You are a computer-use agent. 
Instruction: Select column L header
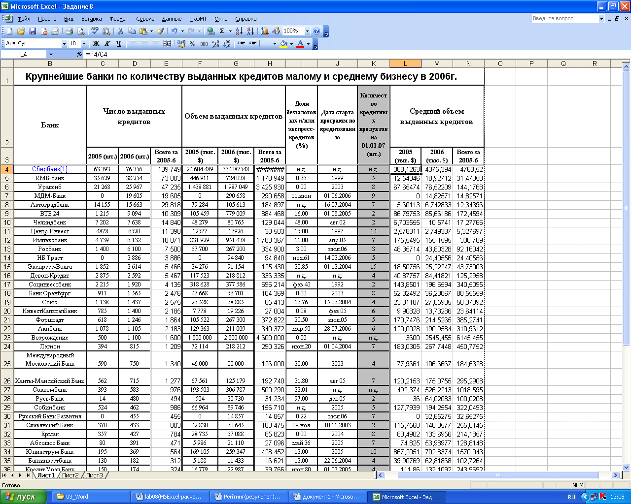[x=405, y=63]
